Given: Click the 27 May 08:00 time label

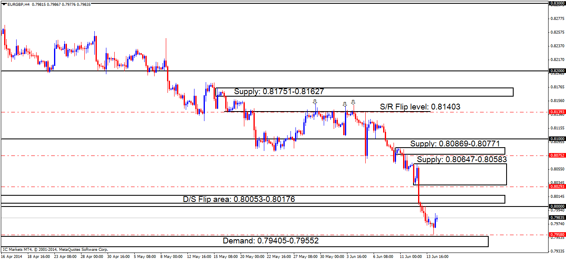Looking at the screenshot, I should (x=305, y=257).
